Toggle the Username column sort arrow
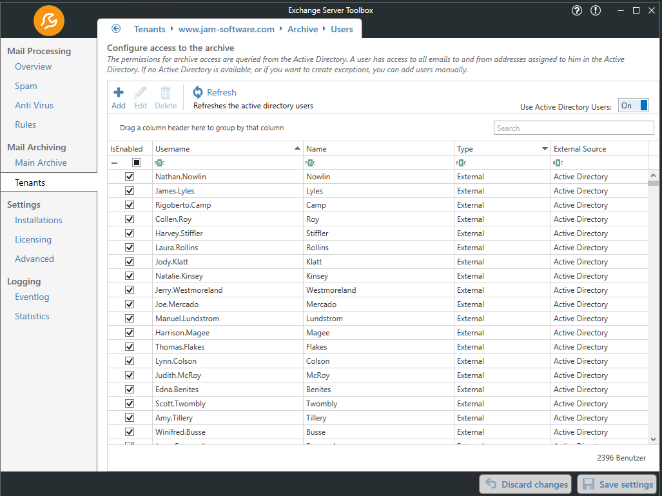 (297, 148)
